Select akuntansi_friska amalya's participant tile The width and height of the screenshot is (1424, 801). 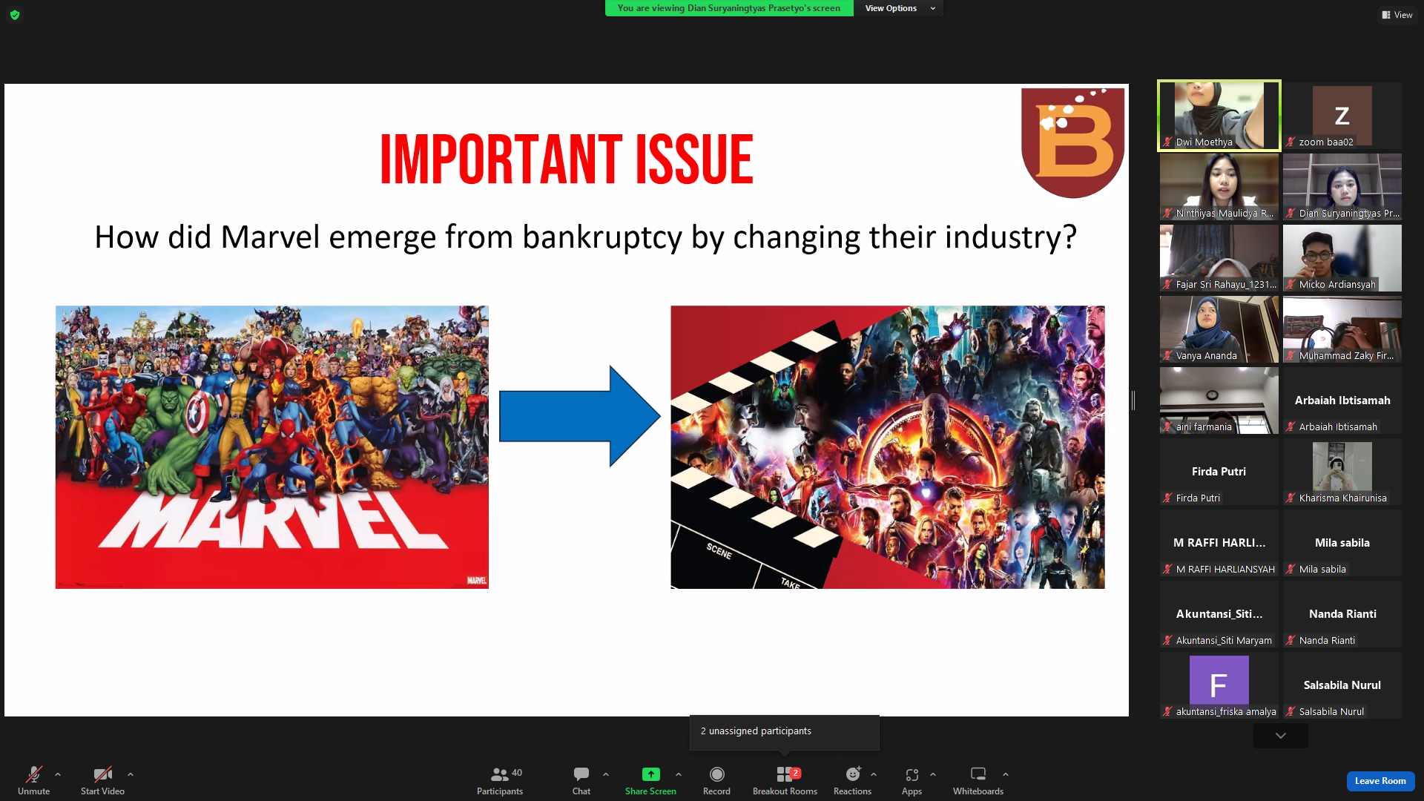point(1219,685)
